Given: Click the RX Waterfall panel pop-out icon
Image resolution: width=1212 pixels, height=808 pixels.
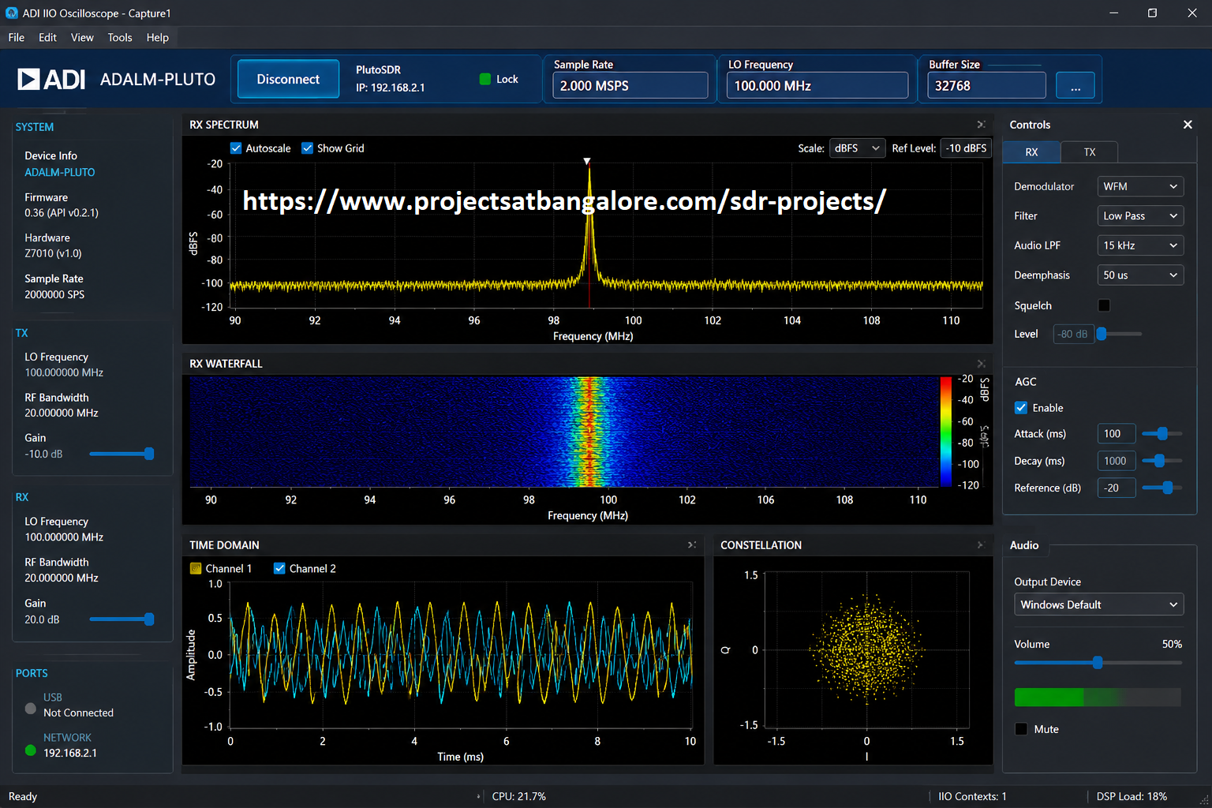Looking at the screenshot, I should click(981, 364).
